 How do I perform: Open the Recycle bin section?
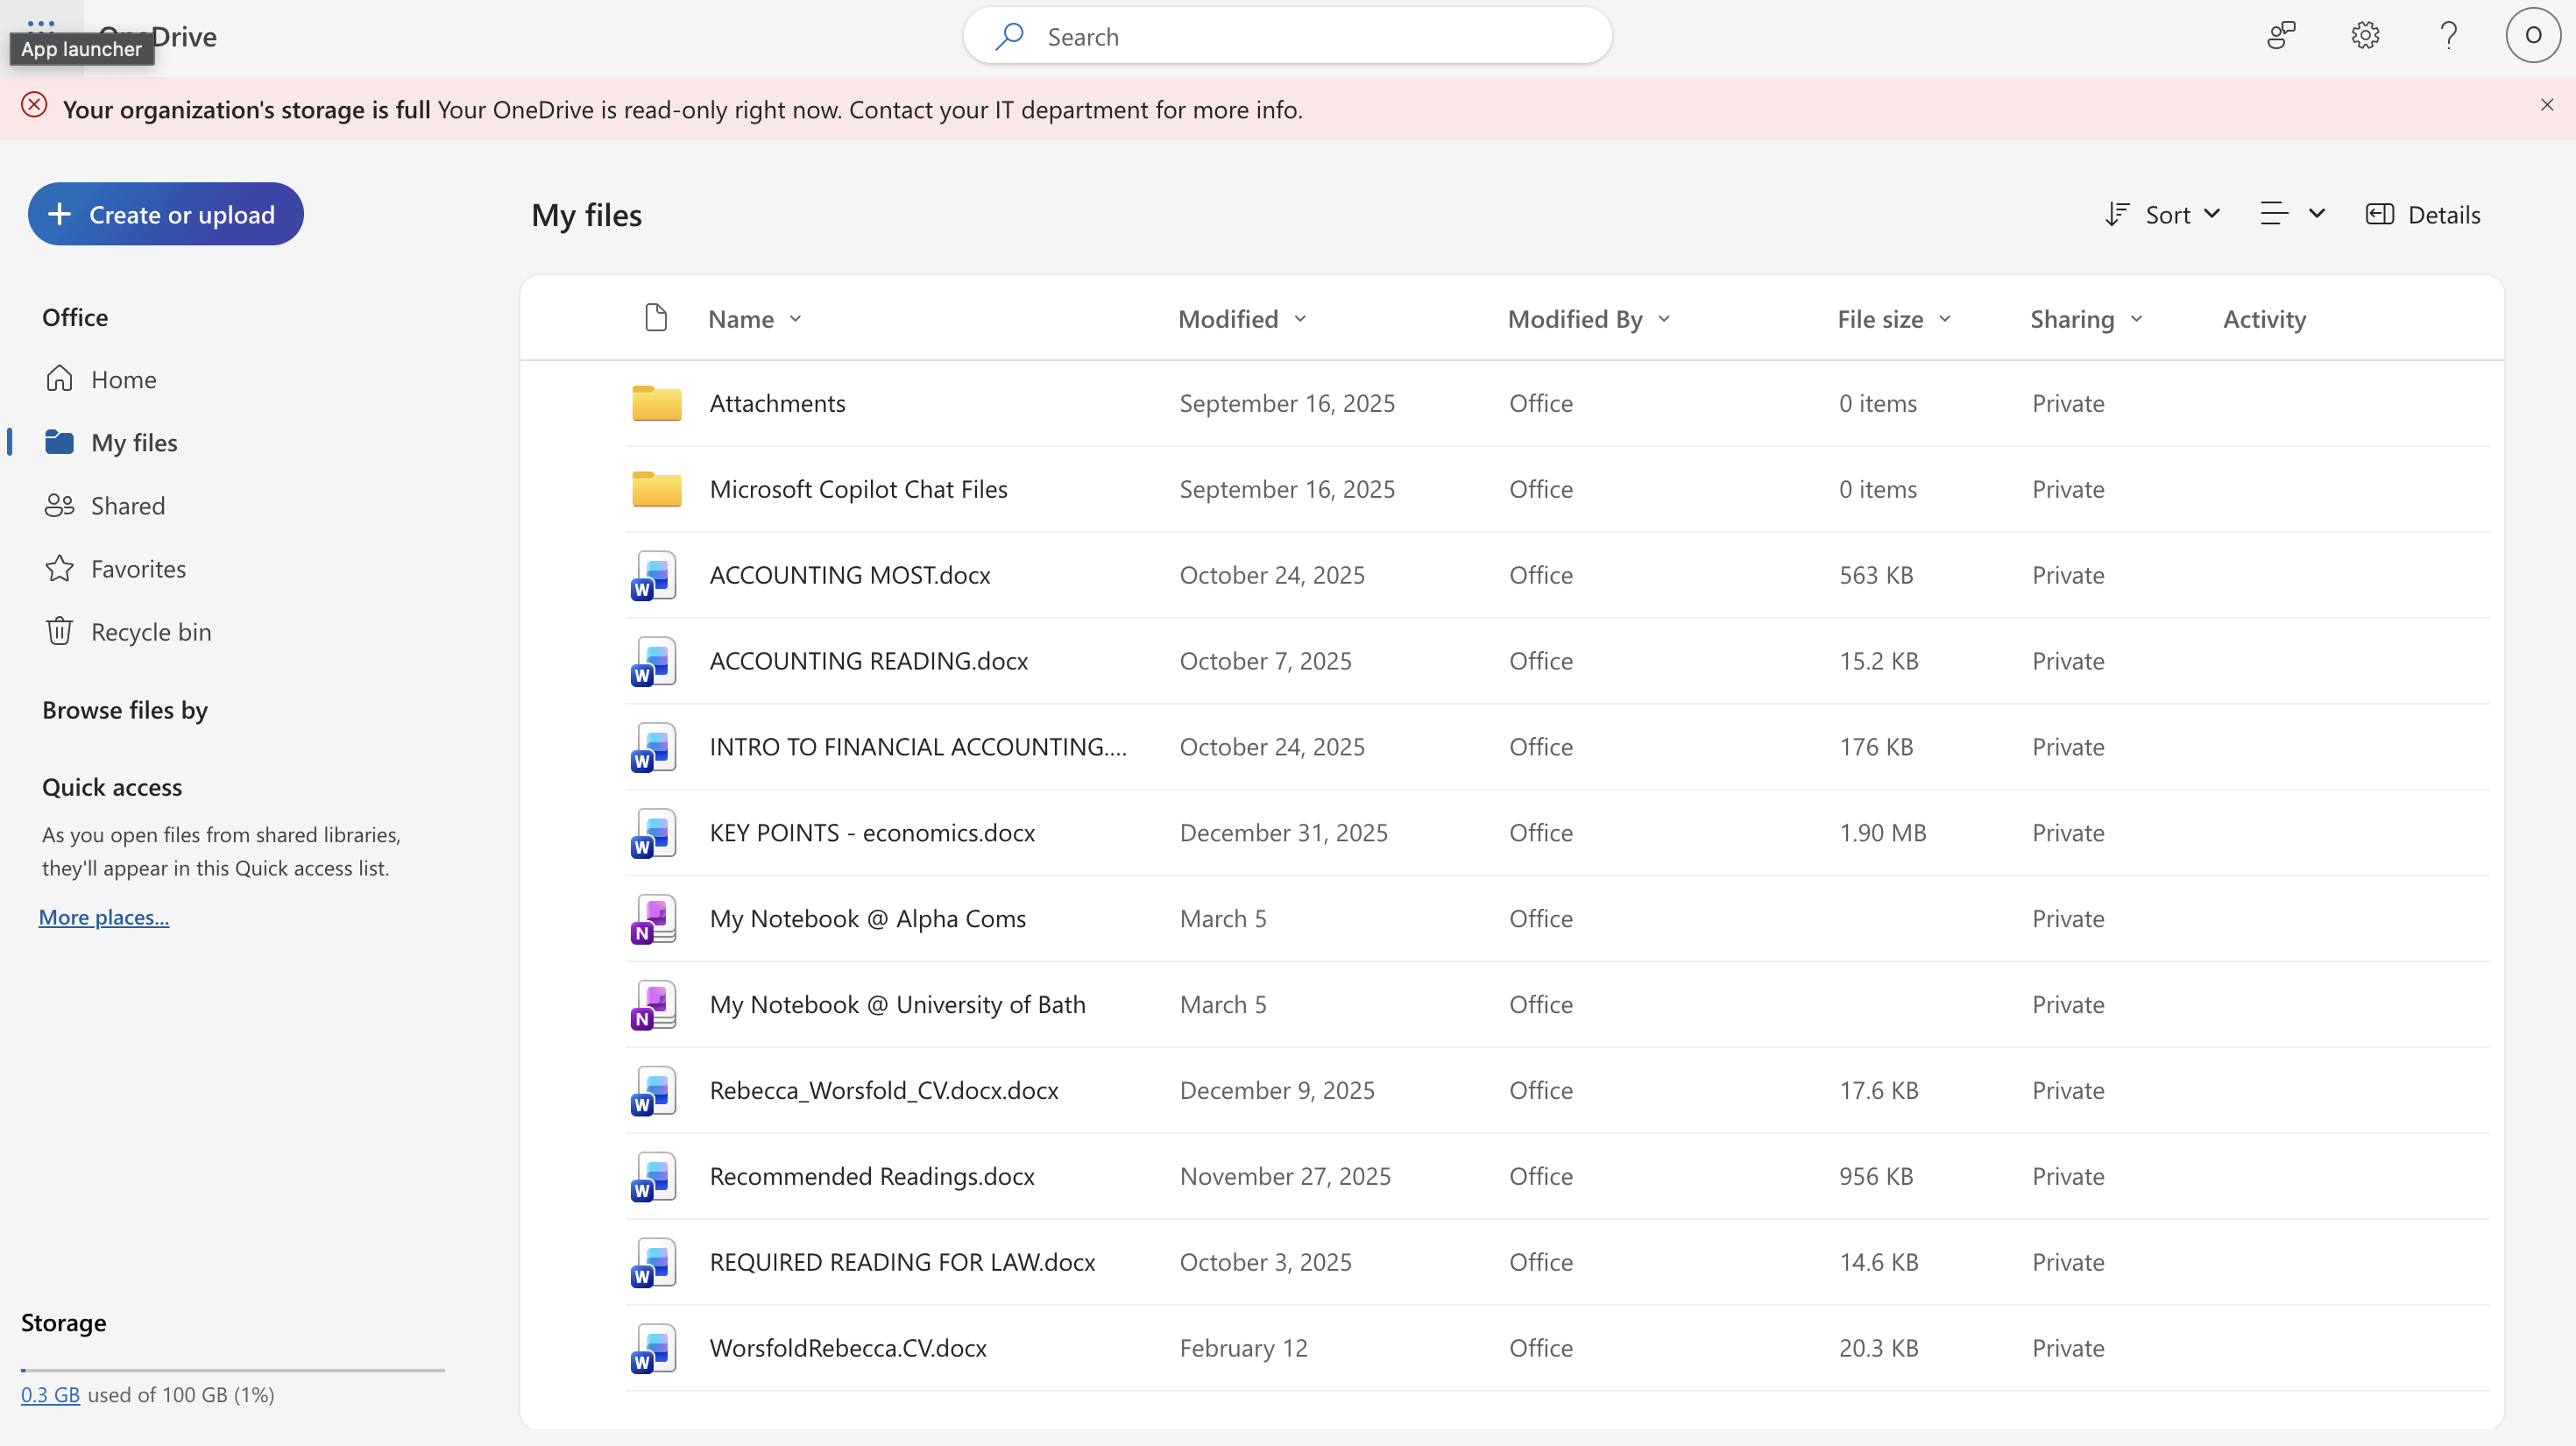[151, 630]
